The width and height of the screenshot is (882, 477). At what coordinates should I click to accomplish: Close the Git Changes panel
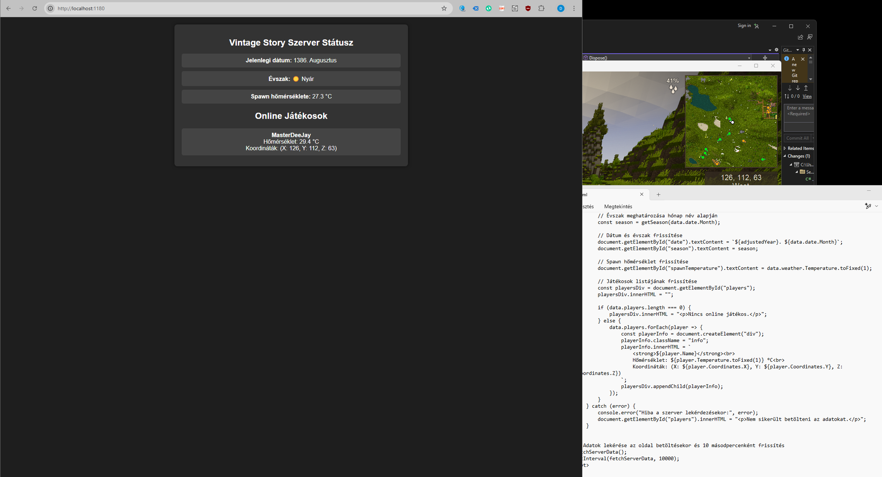810,50
